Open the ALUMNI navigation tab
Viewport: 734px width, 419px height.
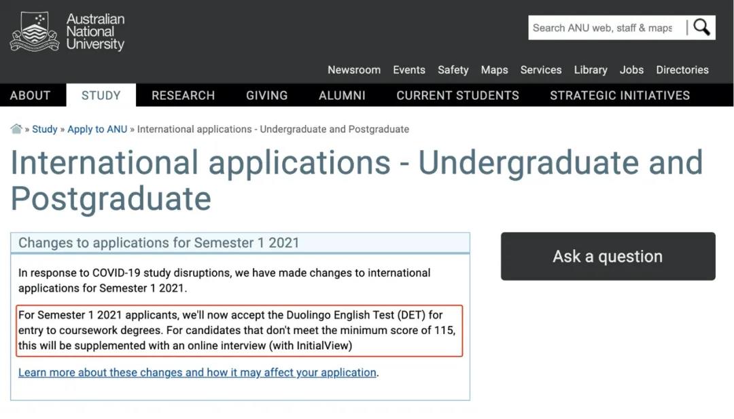[342, 95]
